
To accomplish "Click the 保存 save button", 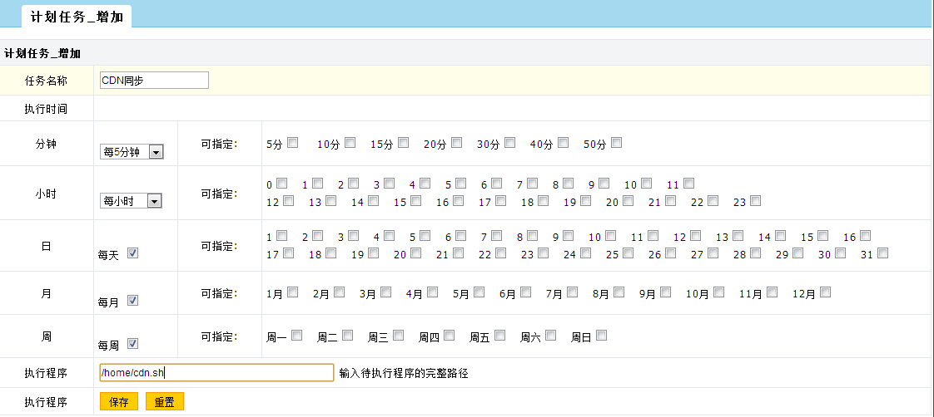I will [x=119, y=402].
